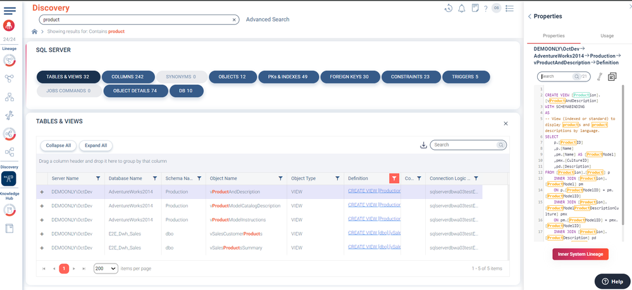Click the home breadcrumb icon
Screen dimensions: 632x290
pos(35,31)
